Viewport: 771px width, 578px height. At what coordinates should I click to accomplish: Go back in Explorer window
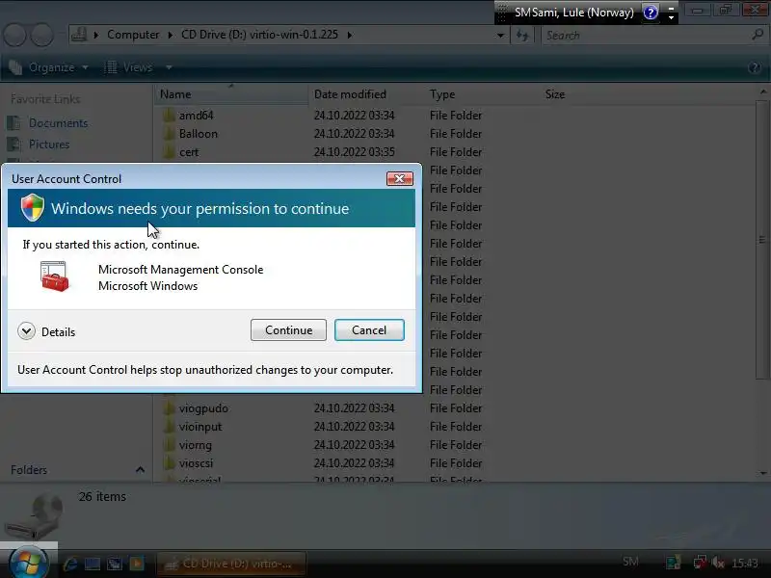14,36
